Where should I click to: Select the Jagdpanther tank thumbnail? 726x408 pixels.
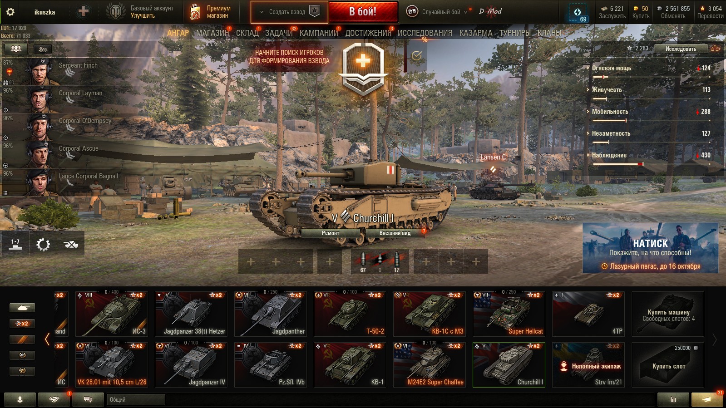[x=271, y=314]
